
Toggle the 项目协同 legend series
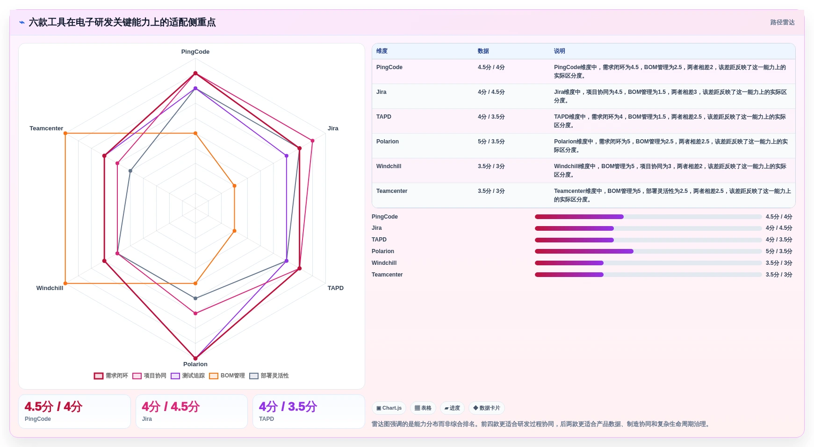(149, 376)
